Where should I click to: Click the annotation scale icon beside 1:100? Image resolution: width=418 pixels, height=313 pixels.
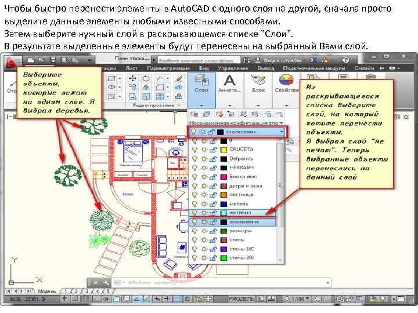287,299
